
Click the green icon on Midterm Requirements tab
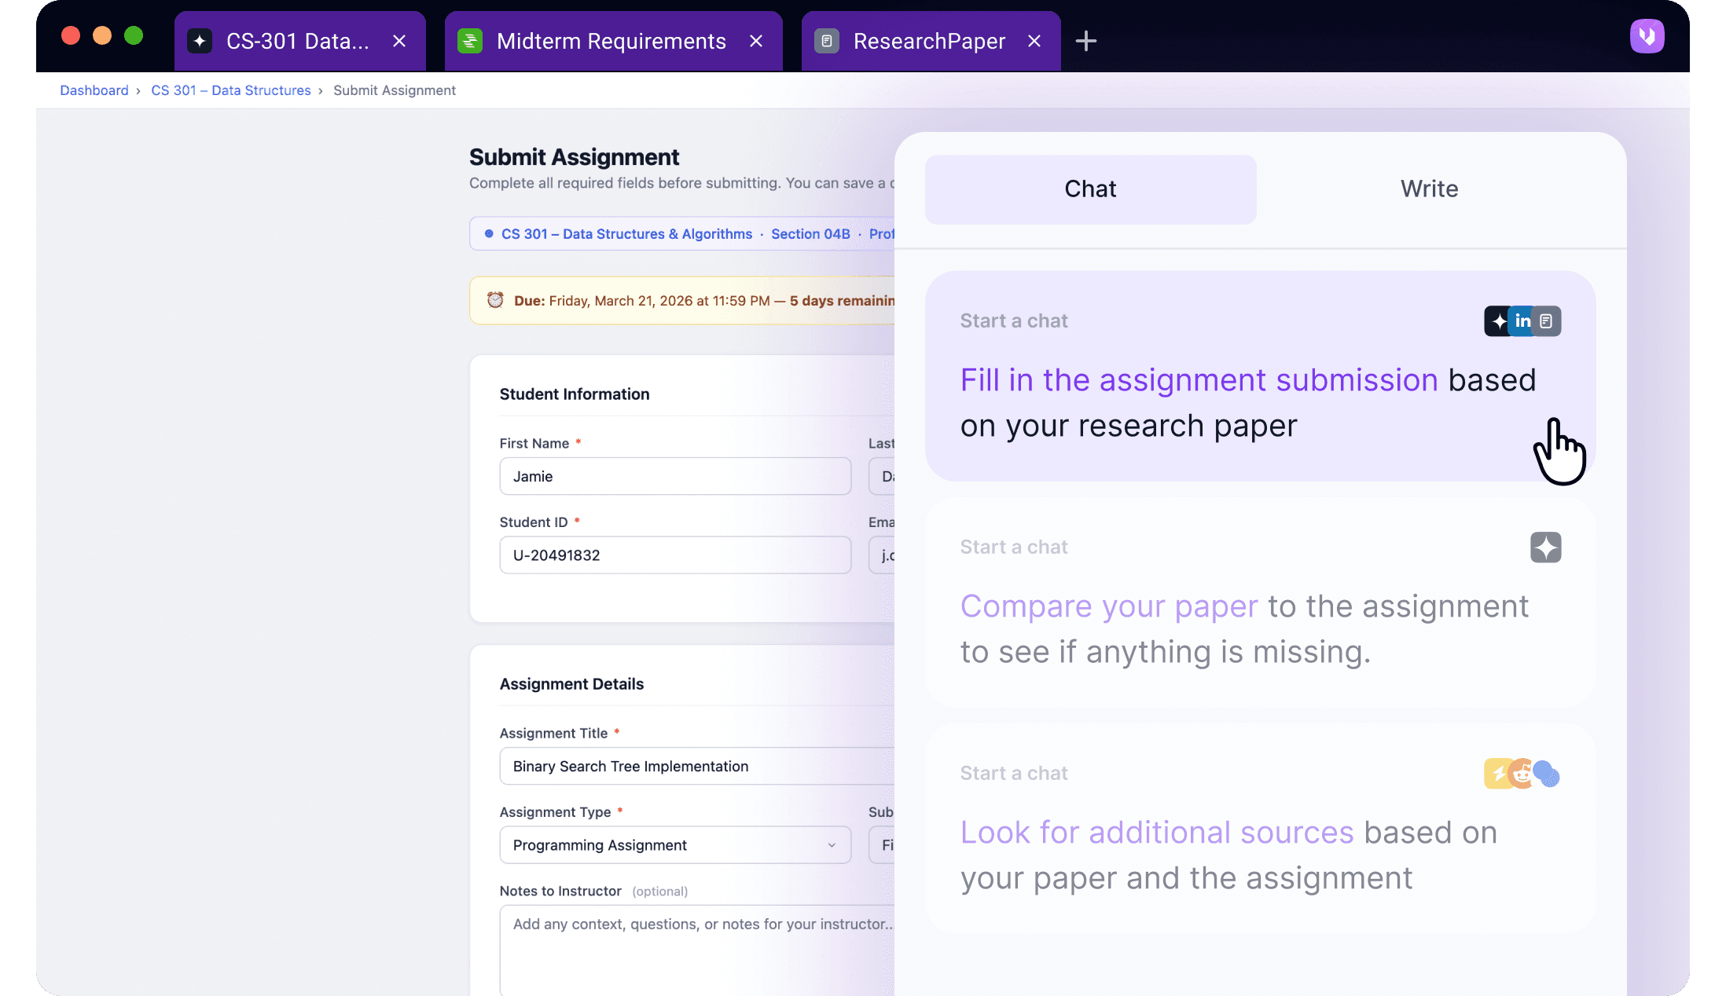pyautogui.click(x=470, y=41)
